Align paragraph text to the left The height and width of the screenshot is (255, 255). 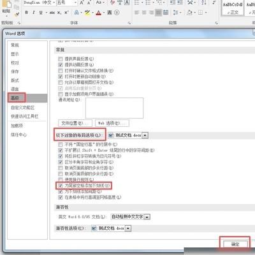pyautogui.click(x=137, y=13)
